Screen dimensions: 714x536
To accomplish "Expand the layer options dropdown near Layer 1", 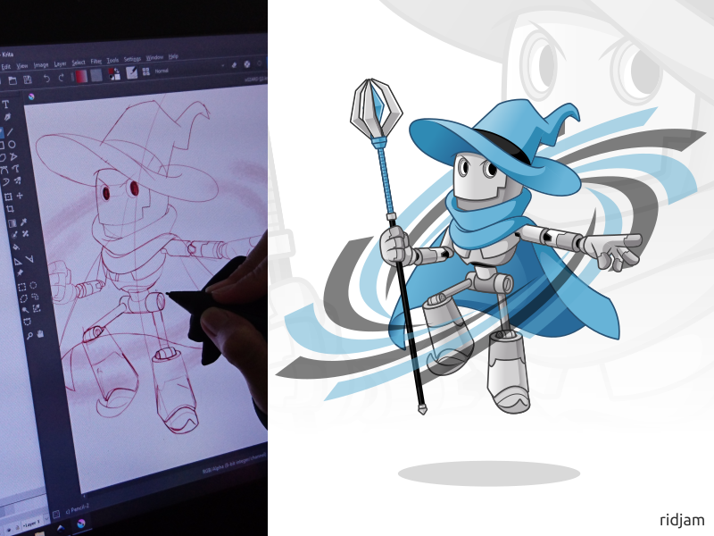I will (x=46, y=518).
